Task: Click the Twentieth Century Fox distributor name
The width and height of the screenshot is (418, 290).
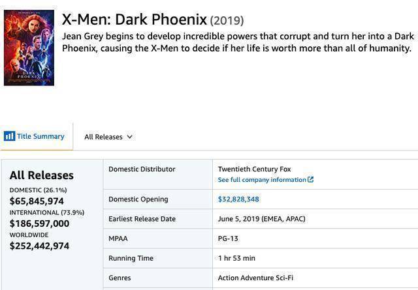Action: point(254,169)
